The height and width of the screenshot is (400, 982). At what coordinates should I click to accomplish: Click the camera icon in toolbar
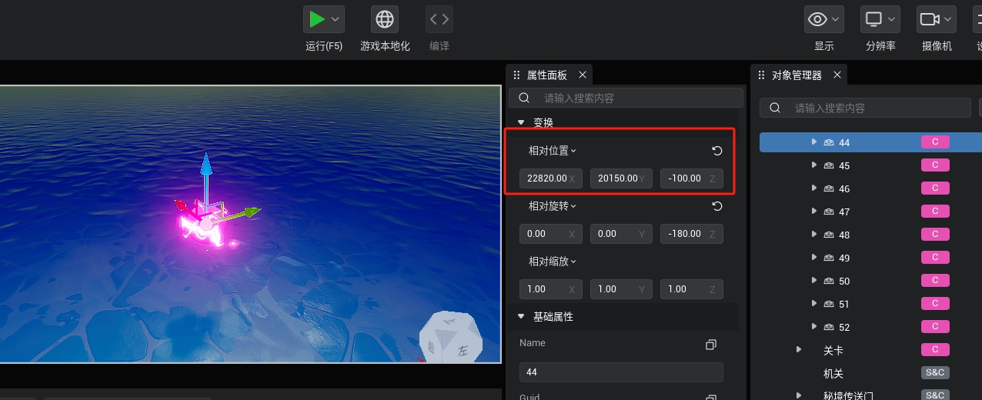coord(929,19)
